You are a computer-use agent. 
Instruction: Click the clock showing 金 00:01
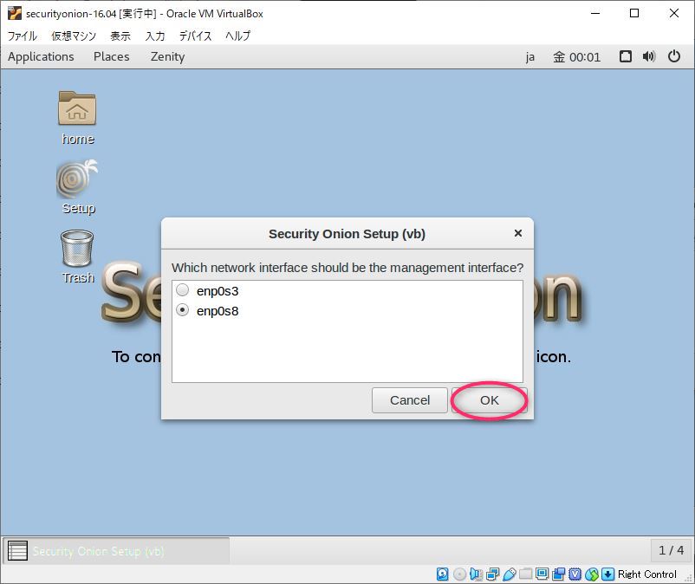576,57
